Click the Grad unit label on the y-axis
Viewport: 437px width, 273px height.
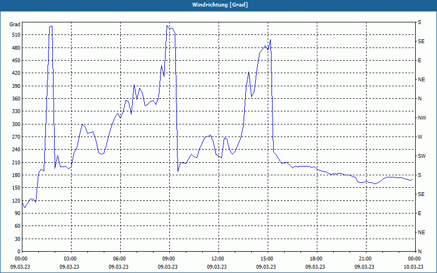click(15, 25)
